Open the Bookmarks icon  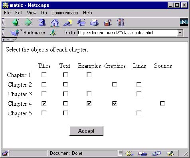tap(15, 33)
